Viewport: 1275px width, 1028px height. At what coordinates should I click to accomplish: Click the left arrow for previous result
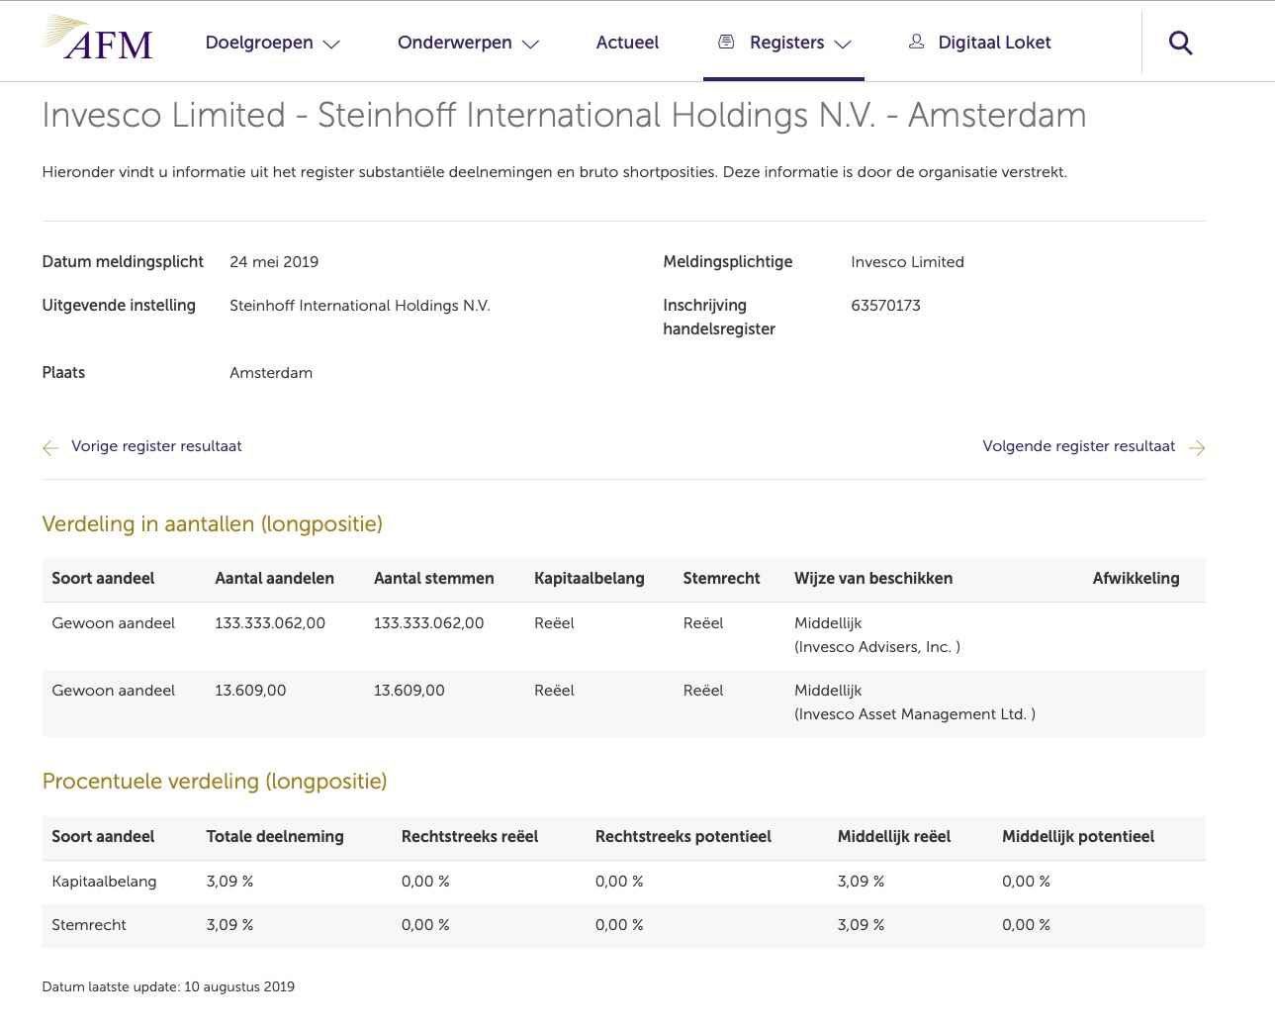coord(51,448)
